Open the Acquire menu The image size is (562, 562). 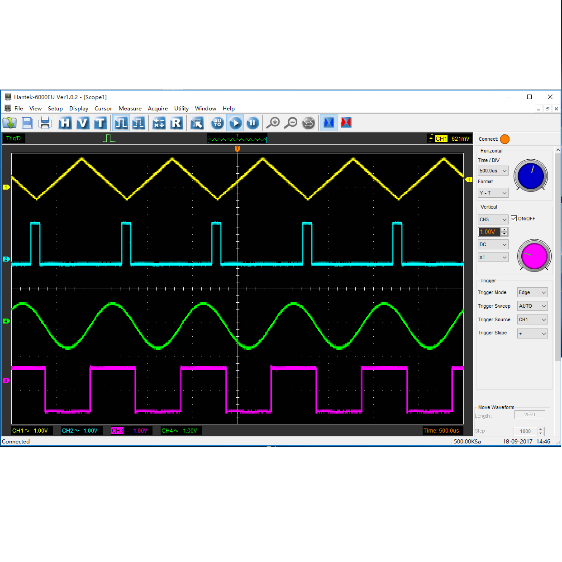[x=157, y=109]
